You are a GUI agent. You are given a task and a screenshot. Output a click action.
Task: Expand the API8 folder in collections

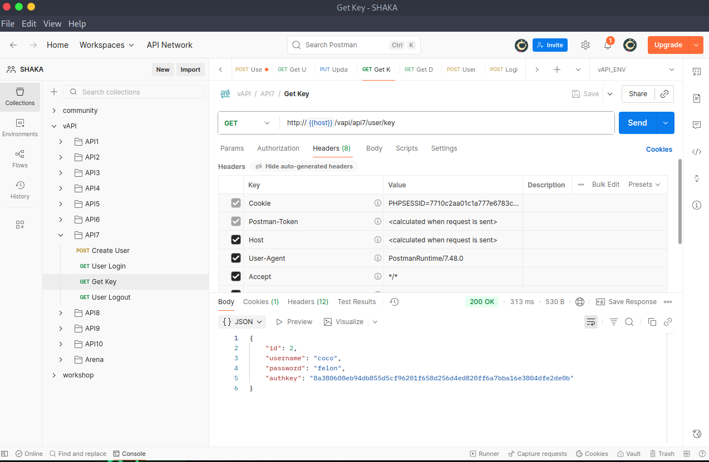pyautogui.click(x=61, y=313)
